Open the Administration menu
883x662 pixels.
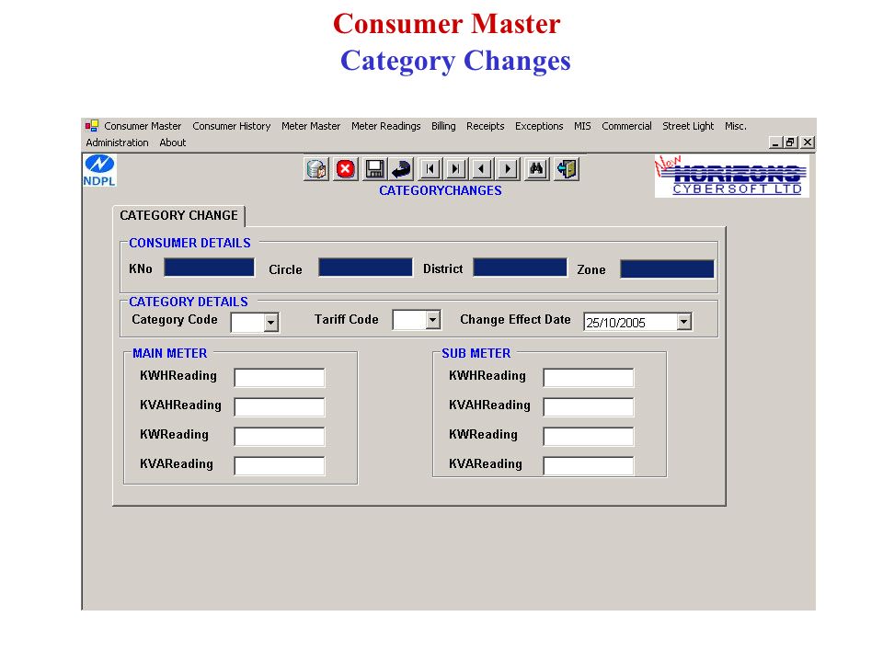pos(117,143)
